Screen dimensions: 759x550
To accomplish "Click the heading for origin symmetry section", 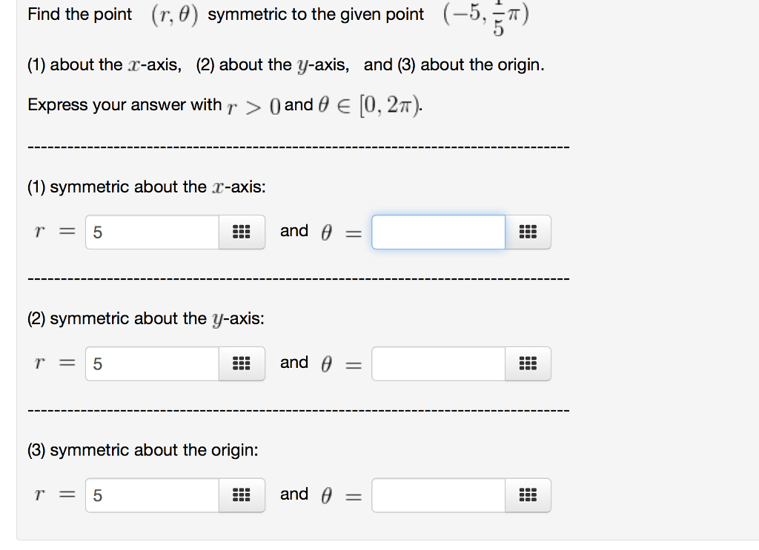I will 133,449.
